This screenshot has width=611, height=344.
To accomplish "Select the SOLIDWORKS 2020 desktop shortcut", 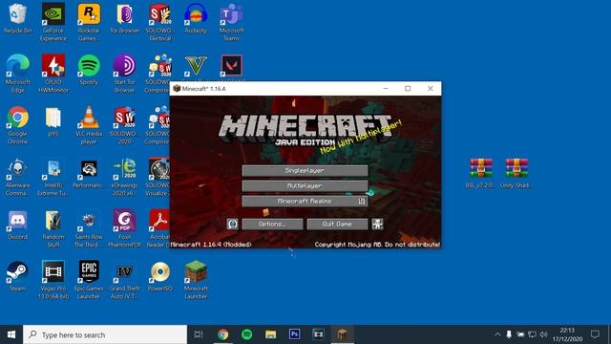I will pyautogui.click(x=125, y=125).
